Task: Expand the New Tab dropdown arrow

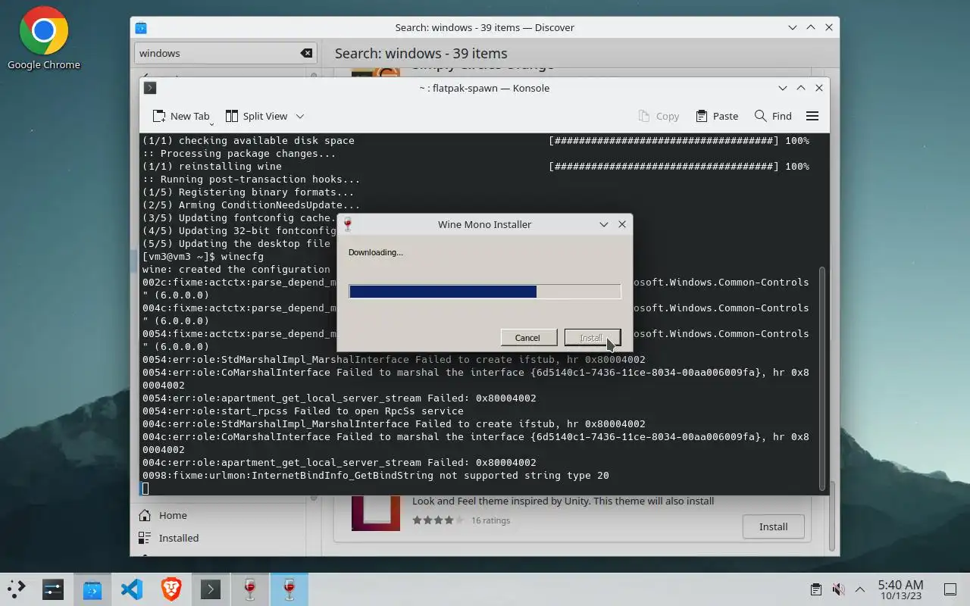Action: click(x=212, y=123)
